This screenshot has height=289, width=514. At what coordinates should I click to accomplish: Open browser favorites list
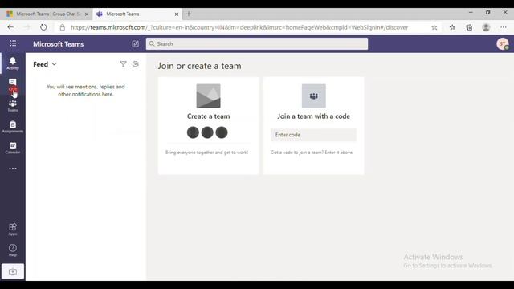tap(452, 27)
